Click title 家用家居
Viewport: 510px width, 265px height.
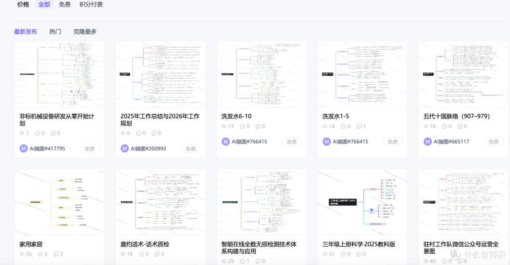(x=31, y=244)
